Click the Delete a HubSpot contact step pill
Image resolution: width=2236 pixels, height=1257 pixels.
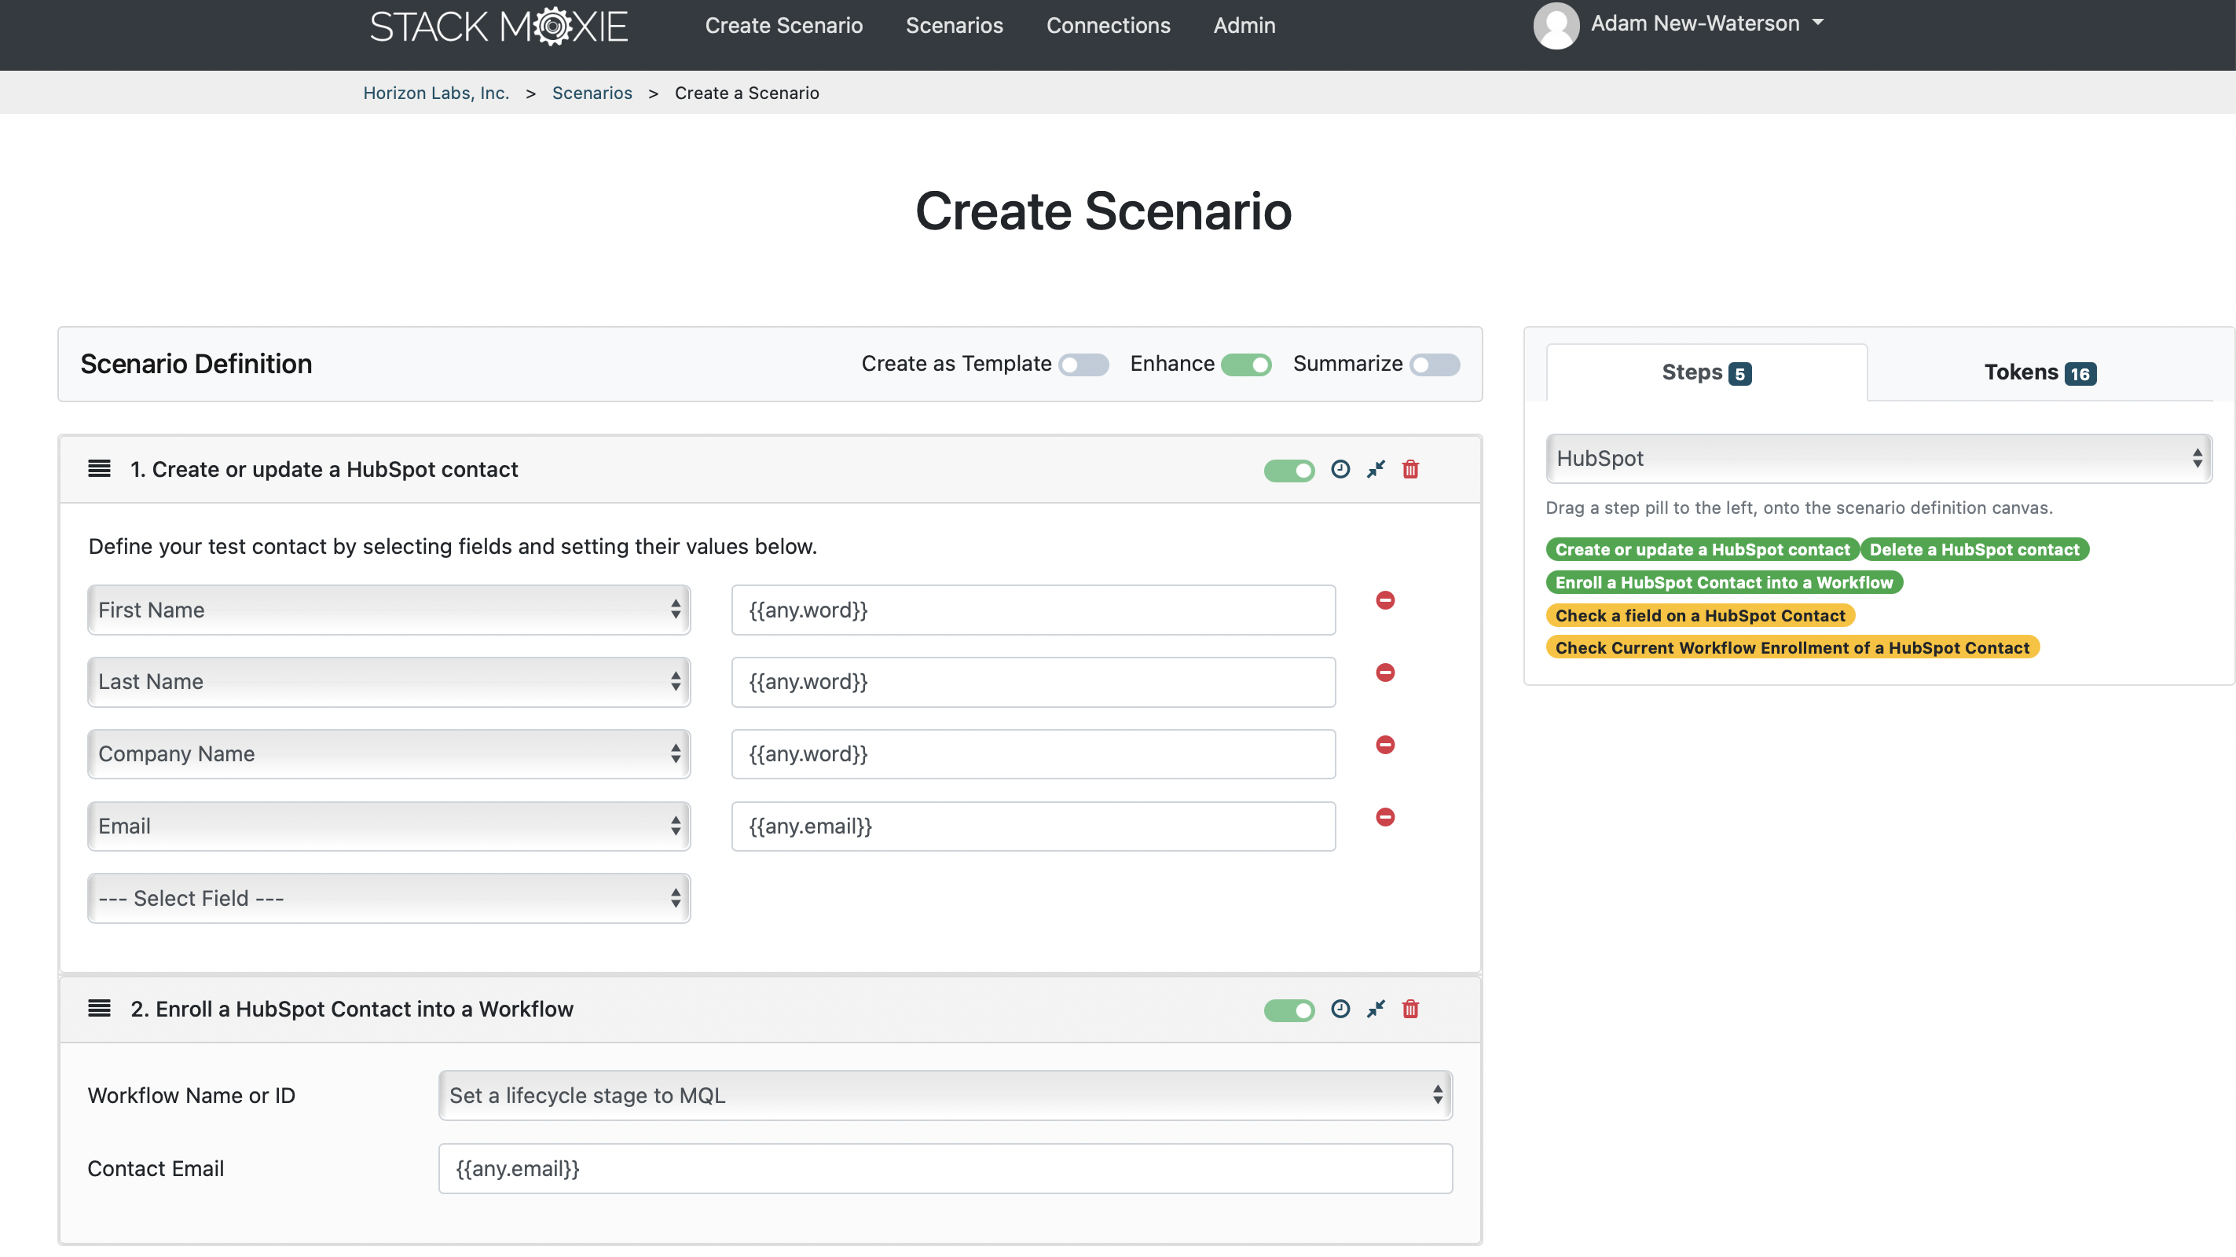tap(1976, 548)
